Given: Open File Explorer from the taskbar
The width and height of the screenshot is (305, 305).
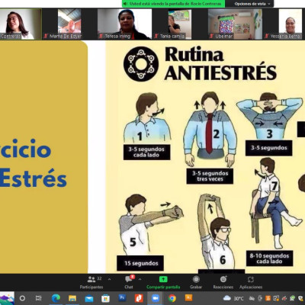Looking at the screenshot, I should point(72,298).
